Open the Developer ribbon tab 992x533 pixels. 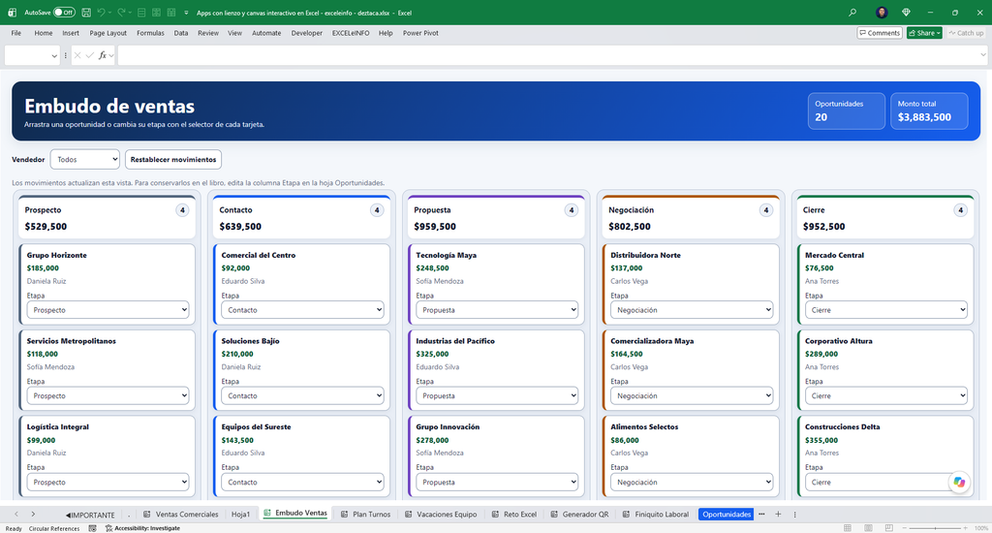(x=307, y=33)
